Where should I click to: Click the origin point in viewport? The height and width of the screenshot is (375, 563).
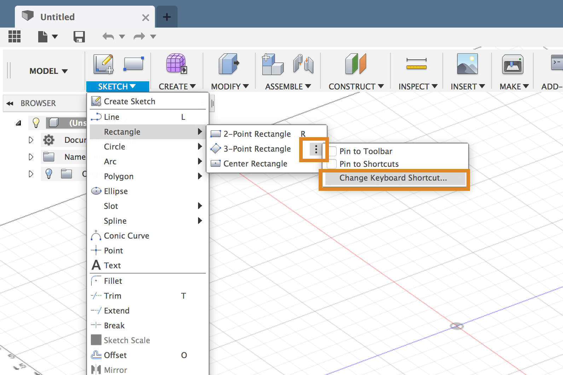tap(457, 326)
